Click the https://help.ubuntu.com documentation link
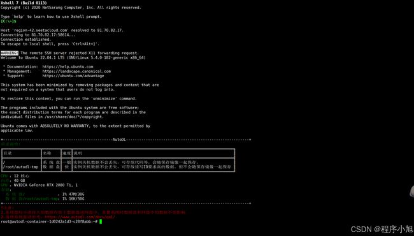 [68, 66]
